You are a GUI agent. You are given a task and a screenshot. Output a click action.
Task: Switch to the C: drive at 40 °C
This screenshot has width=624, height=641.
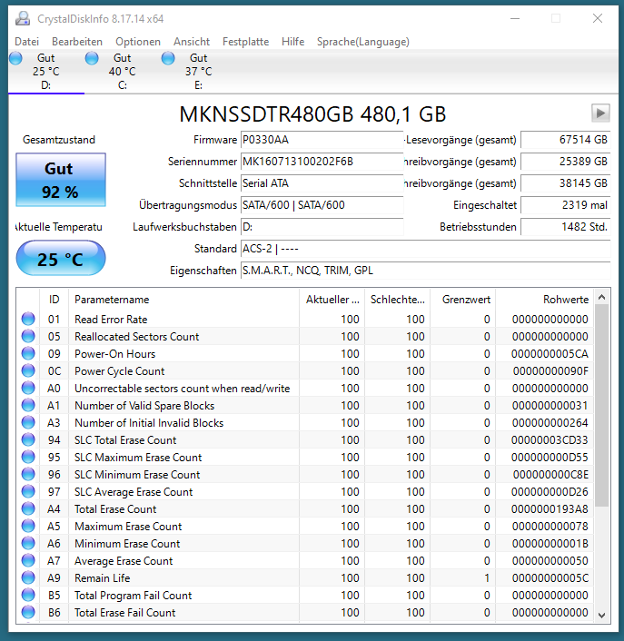(123, 72)
